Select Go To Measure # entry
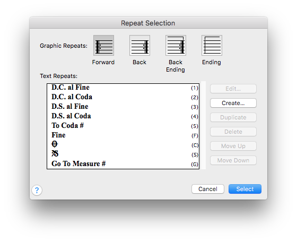The width and height of the screenshot is (297, 242). click(x=123, y=164)
